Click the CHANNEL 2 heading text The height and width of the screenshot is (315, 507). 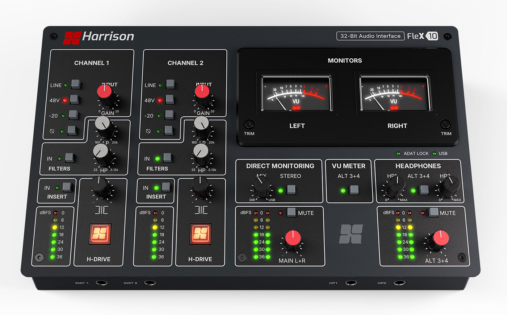coord(185,63)
